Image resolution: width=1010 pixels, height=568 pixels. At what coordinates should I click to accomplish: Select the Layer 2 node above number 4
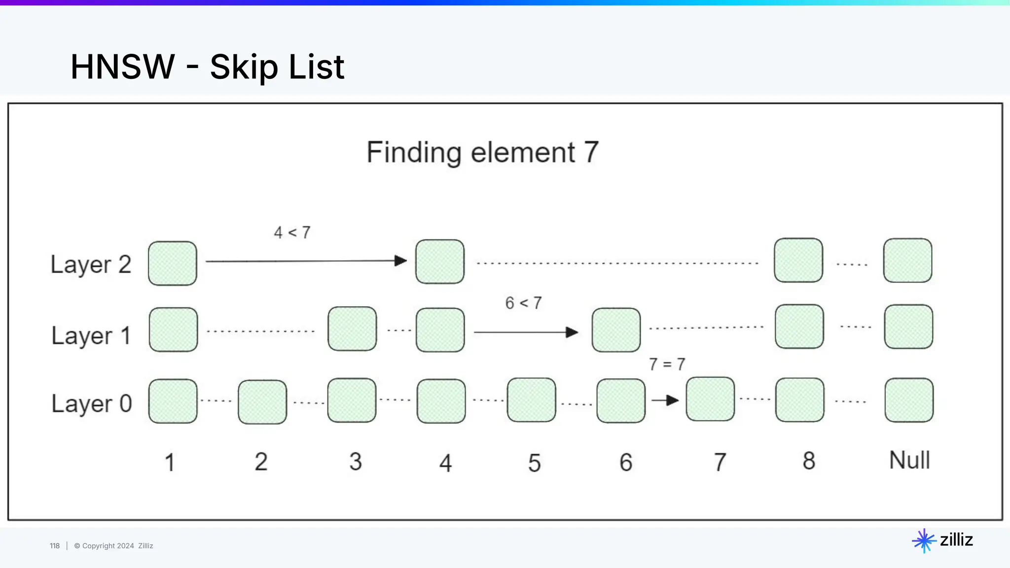440,262
